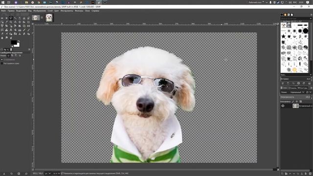Enable lock alpha channel icon in layers
Image resolution: width=313 pixels, height=176 pixels.
pyautogui.click(x=301, y=102)
